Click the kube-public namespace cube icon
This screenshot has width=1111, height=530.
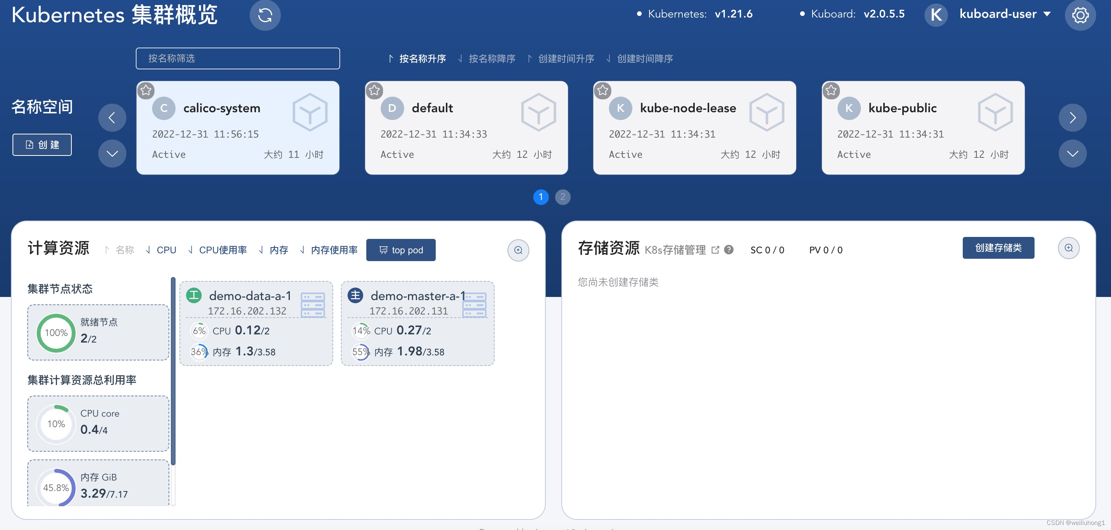(995, 113)
